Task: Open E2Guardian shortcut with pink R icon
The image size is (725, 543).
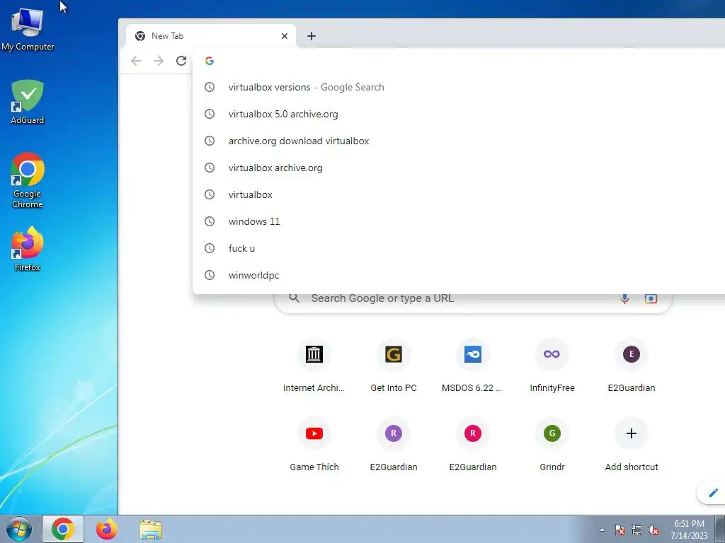Action: tap(472, 445)
